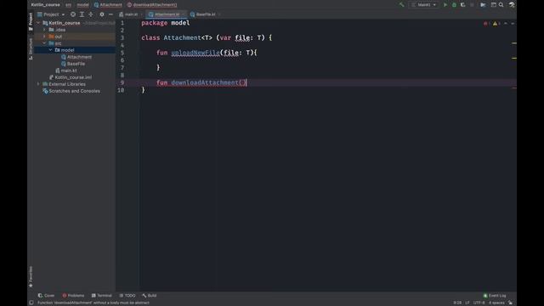Click Expand All in Project panel
Image resolution: width=544 pixels, height=306 pixels.
(82, 14)
